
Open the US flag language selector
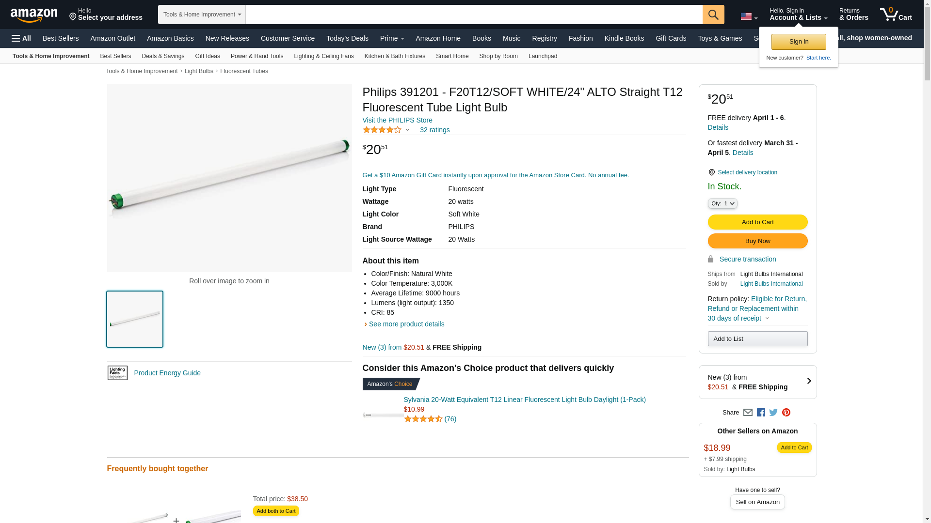pos(749,16)
